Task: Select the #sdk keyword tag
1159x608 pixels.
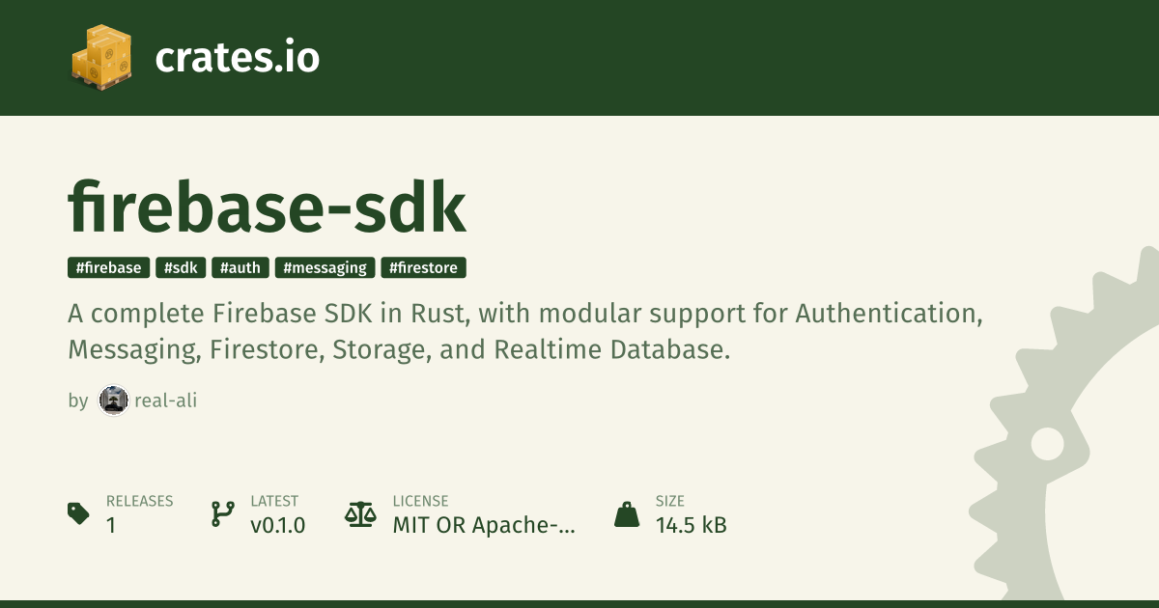Action: [x=181, y=268]
